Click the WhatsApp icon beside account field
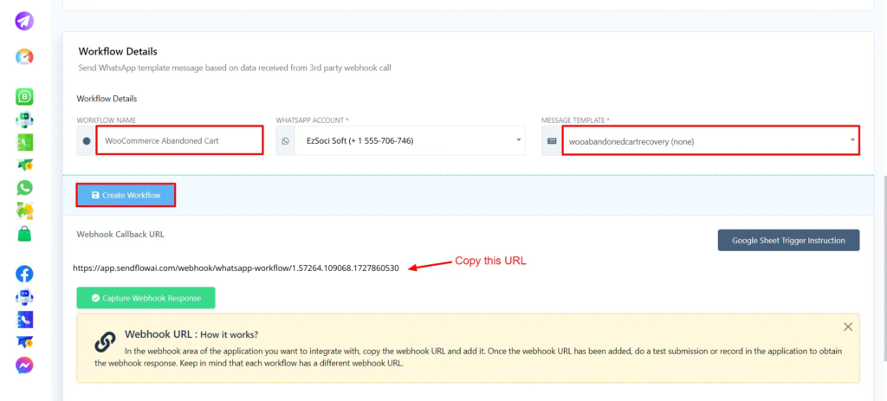Viewport: 887px width, 401px height. (x=285, y=141)
